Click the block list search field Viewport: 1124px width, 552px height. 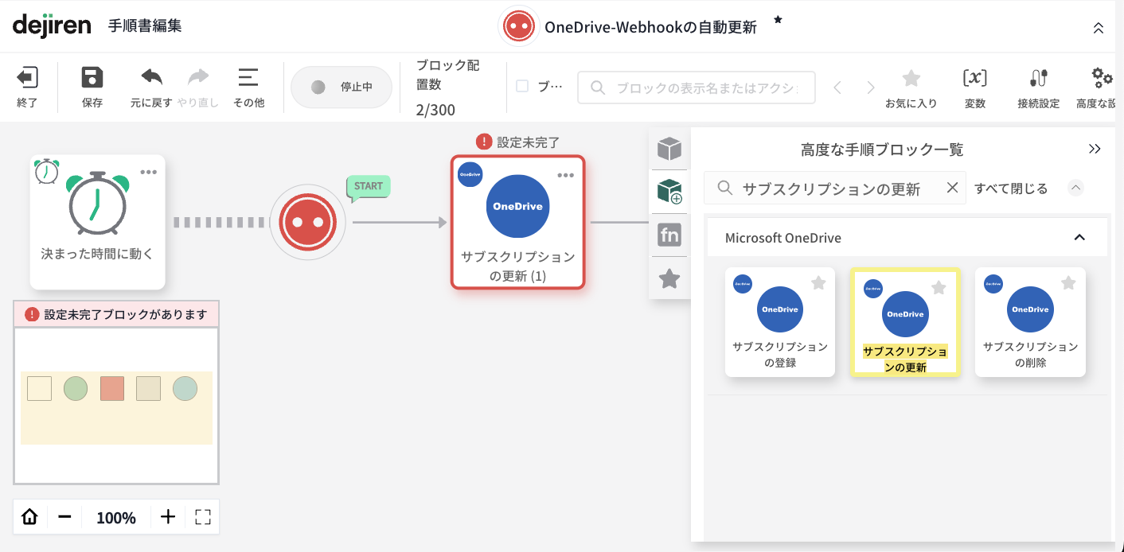click(x=834, y=189)
